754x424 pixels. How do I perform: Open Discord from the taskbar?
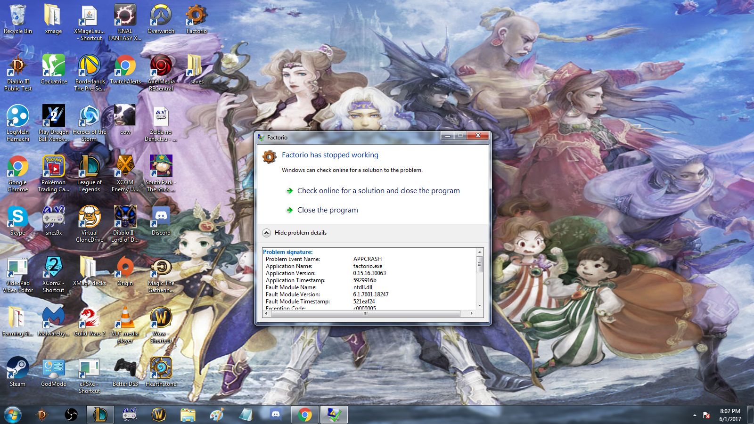tap(276, 415)
